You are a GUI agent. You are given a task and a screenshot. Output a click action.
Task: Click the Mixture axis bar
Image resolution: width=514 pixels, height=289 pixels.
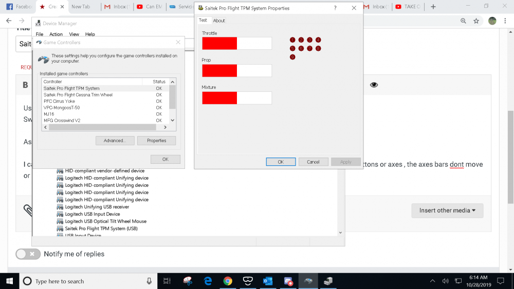236,98
